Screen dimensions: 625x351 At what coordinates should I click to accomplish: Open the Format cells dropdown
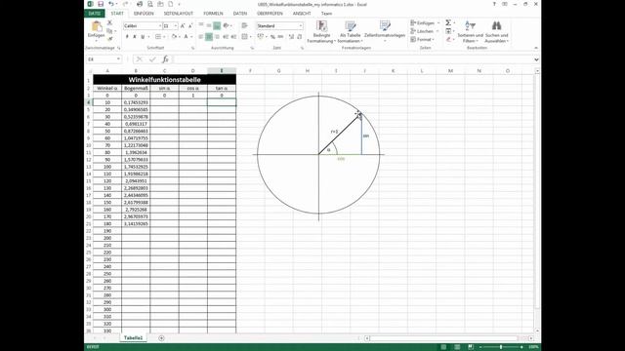pyautogui.click(x=434, y=39)
